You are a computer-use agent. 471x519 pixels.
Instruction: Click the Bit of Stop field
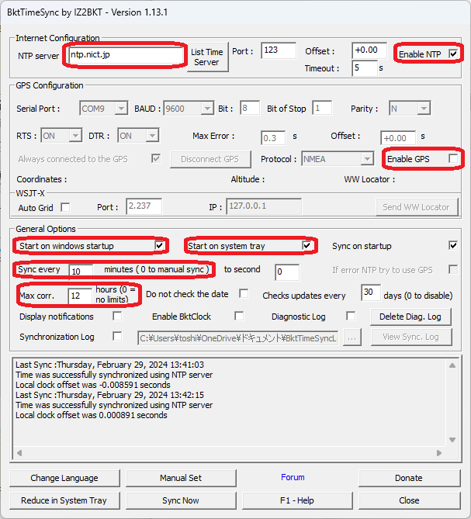(x=322, y=109)
